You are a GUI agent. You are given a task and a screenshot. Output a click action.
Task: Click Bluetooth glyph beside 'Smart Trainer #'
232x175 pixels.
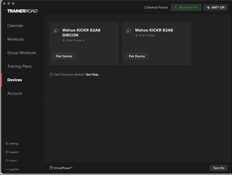[x=64, y=40]
